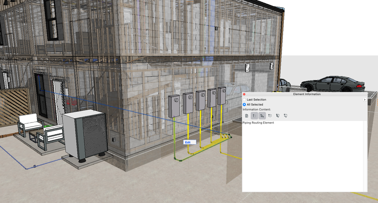Enable the unhighlighted cube with upward arrow icon
This screenshot has height=203, width=378.
click(270, 116)
